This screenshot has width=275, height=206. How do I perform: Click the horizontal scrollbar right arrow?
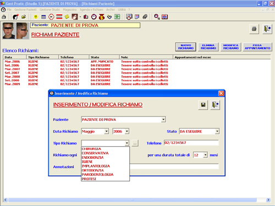[x=268, y=200]
